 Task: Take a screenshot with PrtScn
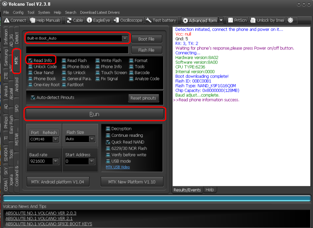[231, 20]
